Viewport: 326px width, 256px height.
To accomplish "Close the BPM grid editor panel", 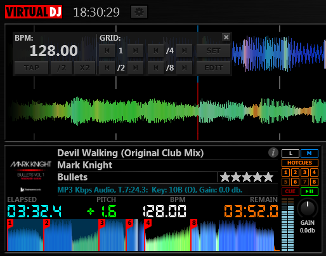I will point(226,37).
